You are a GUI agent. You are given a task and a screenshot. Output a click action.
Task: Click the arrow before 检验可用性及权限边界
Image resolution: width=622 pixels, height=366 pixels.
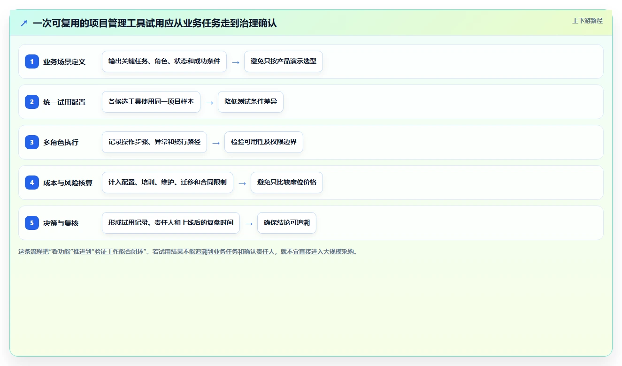pos(216,143)
